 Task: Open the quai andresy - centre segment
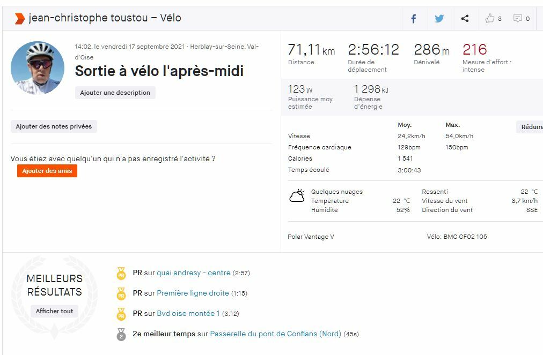[193, 273]
